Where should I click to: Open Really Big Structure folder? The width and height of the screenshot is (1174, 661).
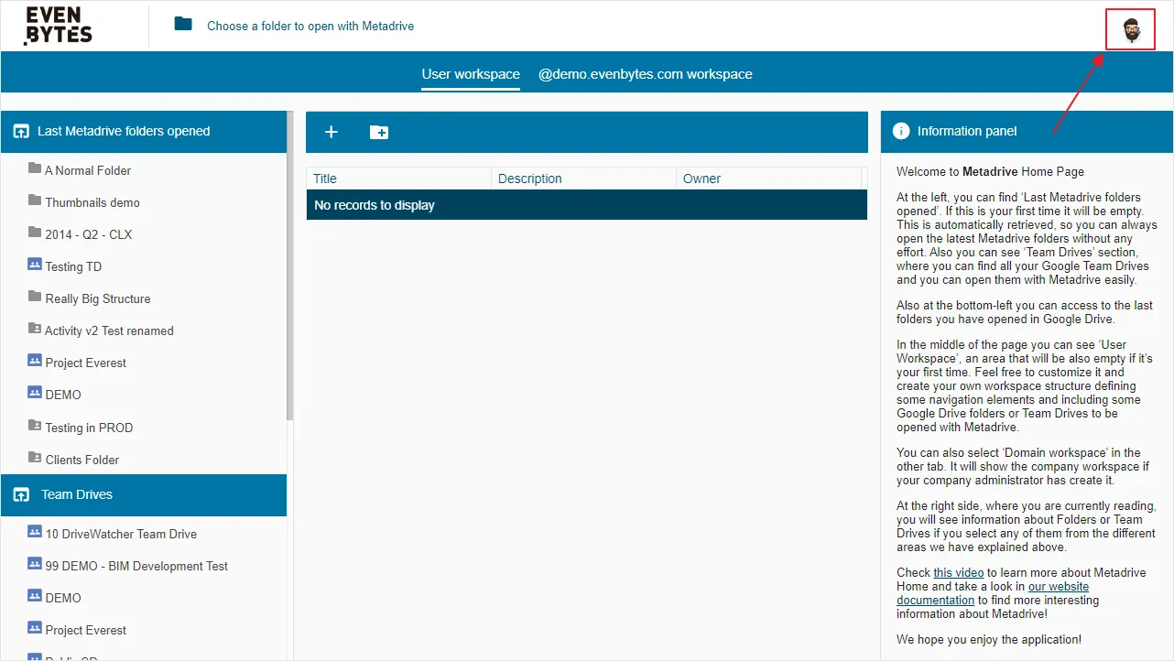(x=98, y=298)
